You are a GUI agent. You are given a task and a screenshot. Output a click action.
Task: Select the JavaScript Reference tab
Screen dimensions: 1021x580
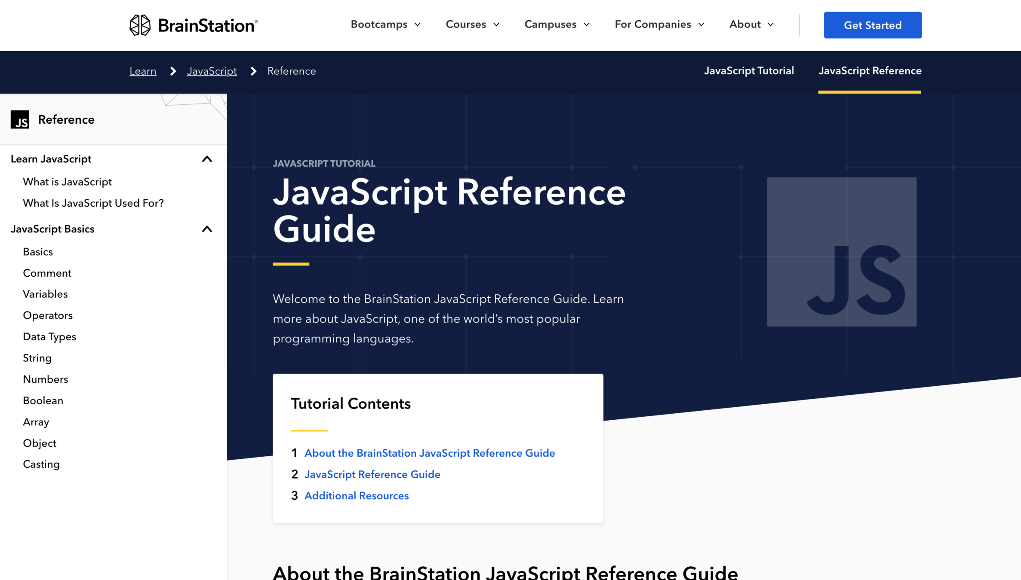tap(869, 71)
